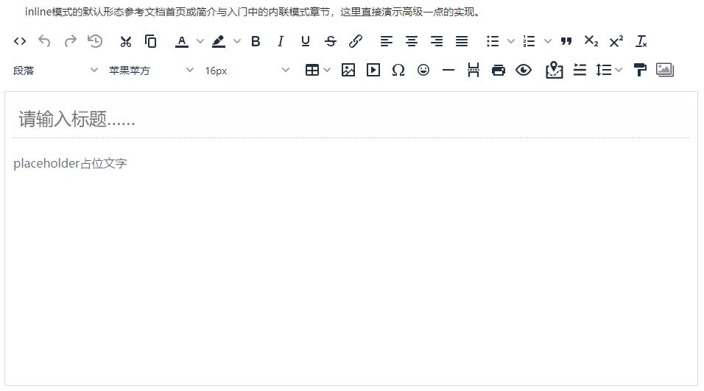Redo the last undone edit
Image resolution: width=704 pixels, height=391 pixels.
(x=70, y=41)
